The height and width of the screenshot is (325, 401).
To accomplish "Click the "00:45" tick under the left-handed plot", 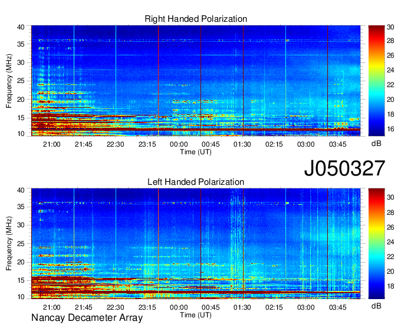I will pyautogui.click(x=211, y=307).
